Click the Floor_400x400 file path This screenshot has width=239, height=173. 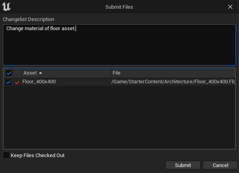[173, 82]
